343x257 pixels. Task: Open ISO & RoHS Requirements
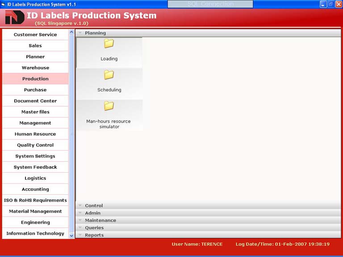pyautogui.click(x=35, y=200)
